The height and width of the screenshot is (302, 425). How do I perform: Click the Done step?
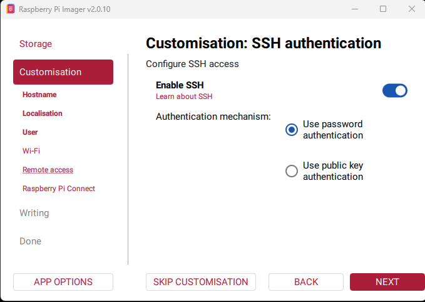click(30, 241)
